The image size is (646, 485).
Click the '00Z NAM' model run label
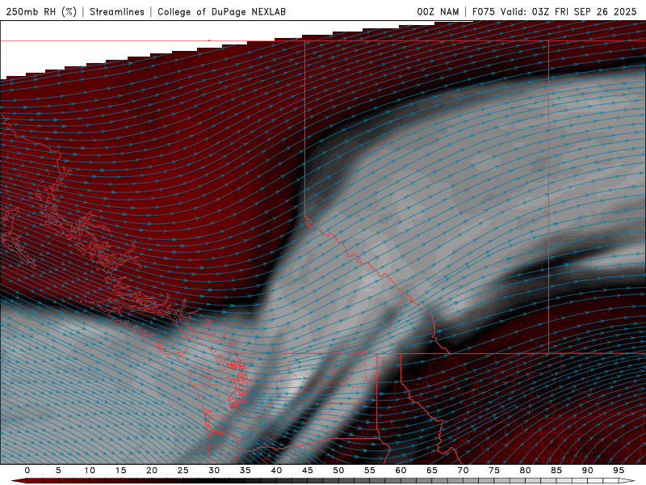click(x=438, y=11)
